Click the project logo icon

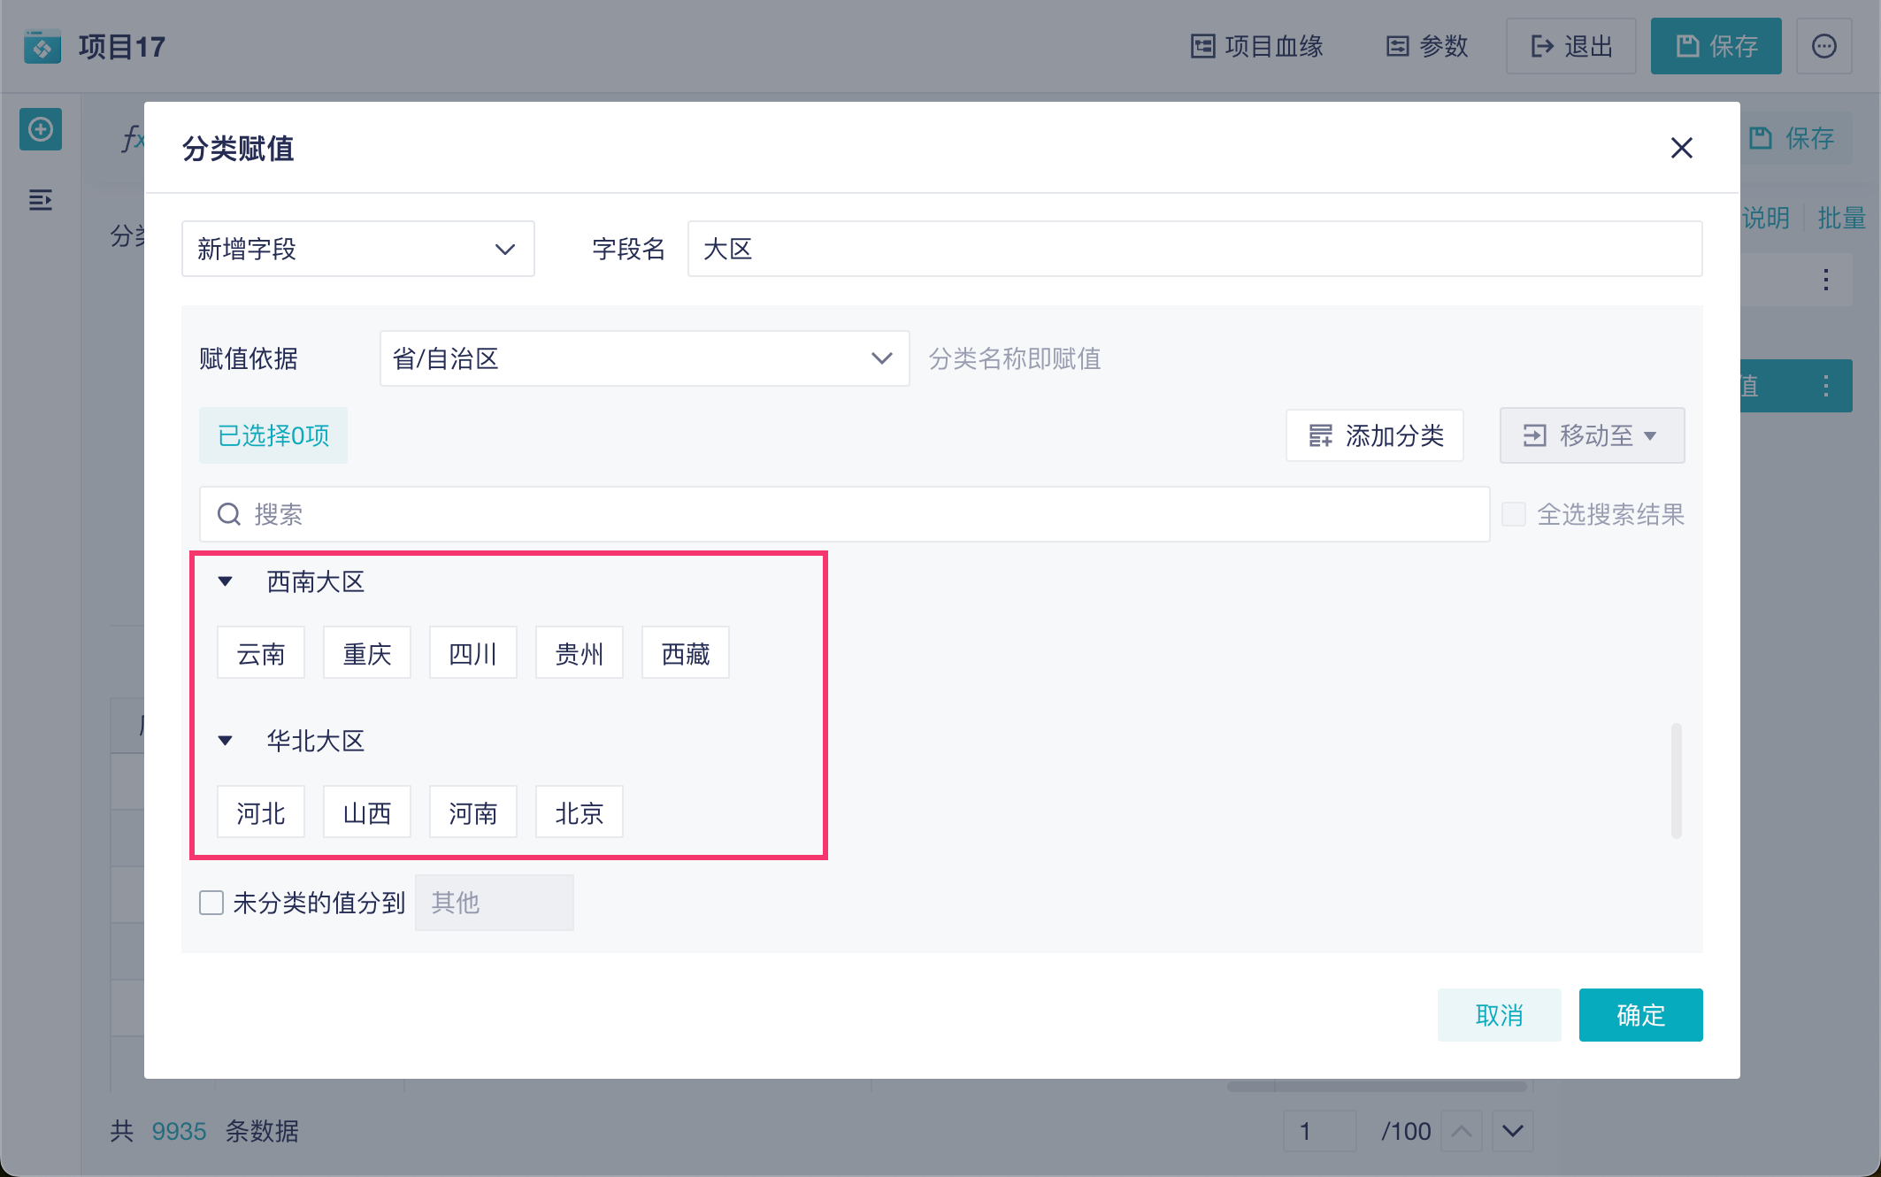pyautogui.click(x=42, y=46)
